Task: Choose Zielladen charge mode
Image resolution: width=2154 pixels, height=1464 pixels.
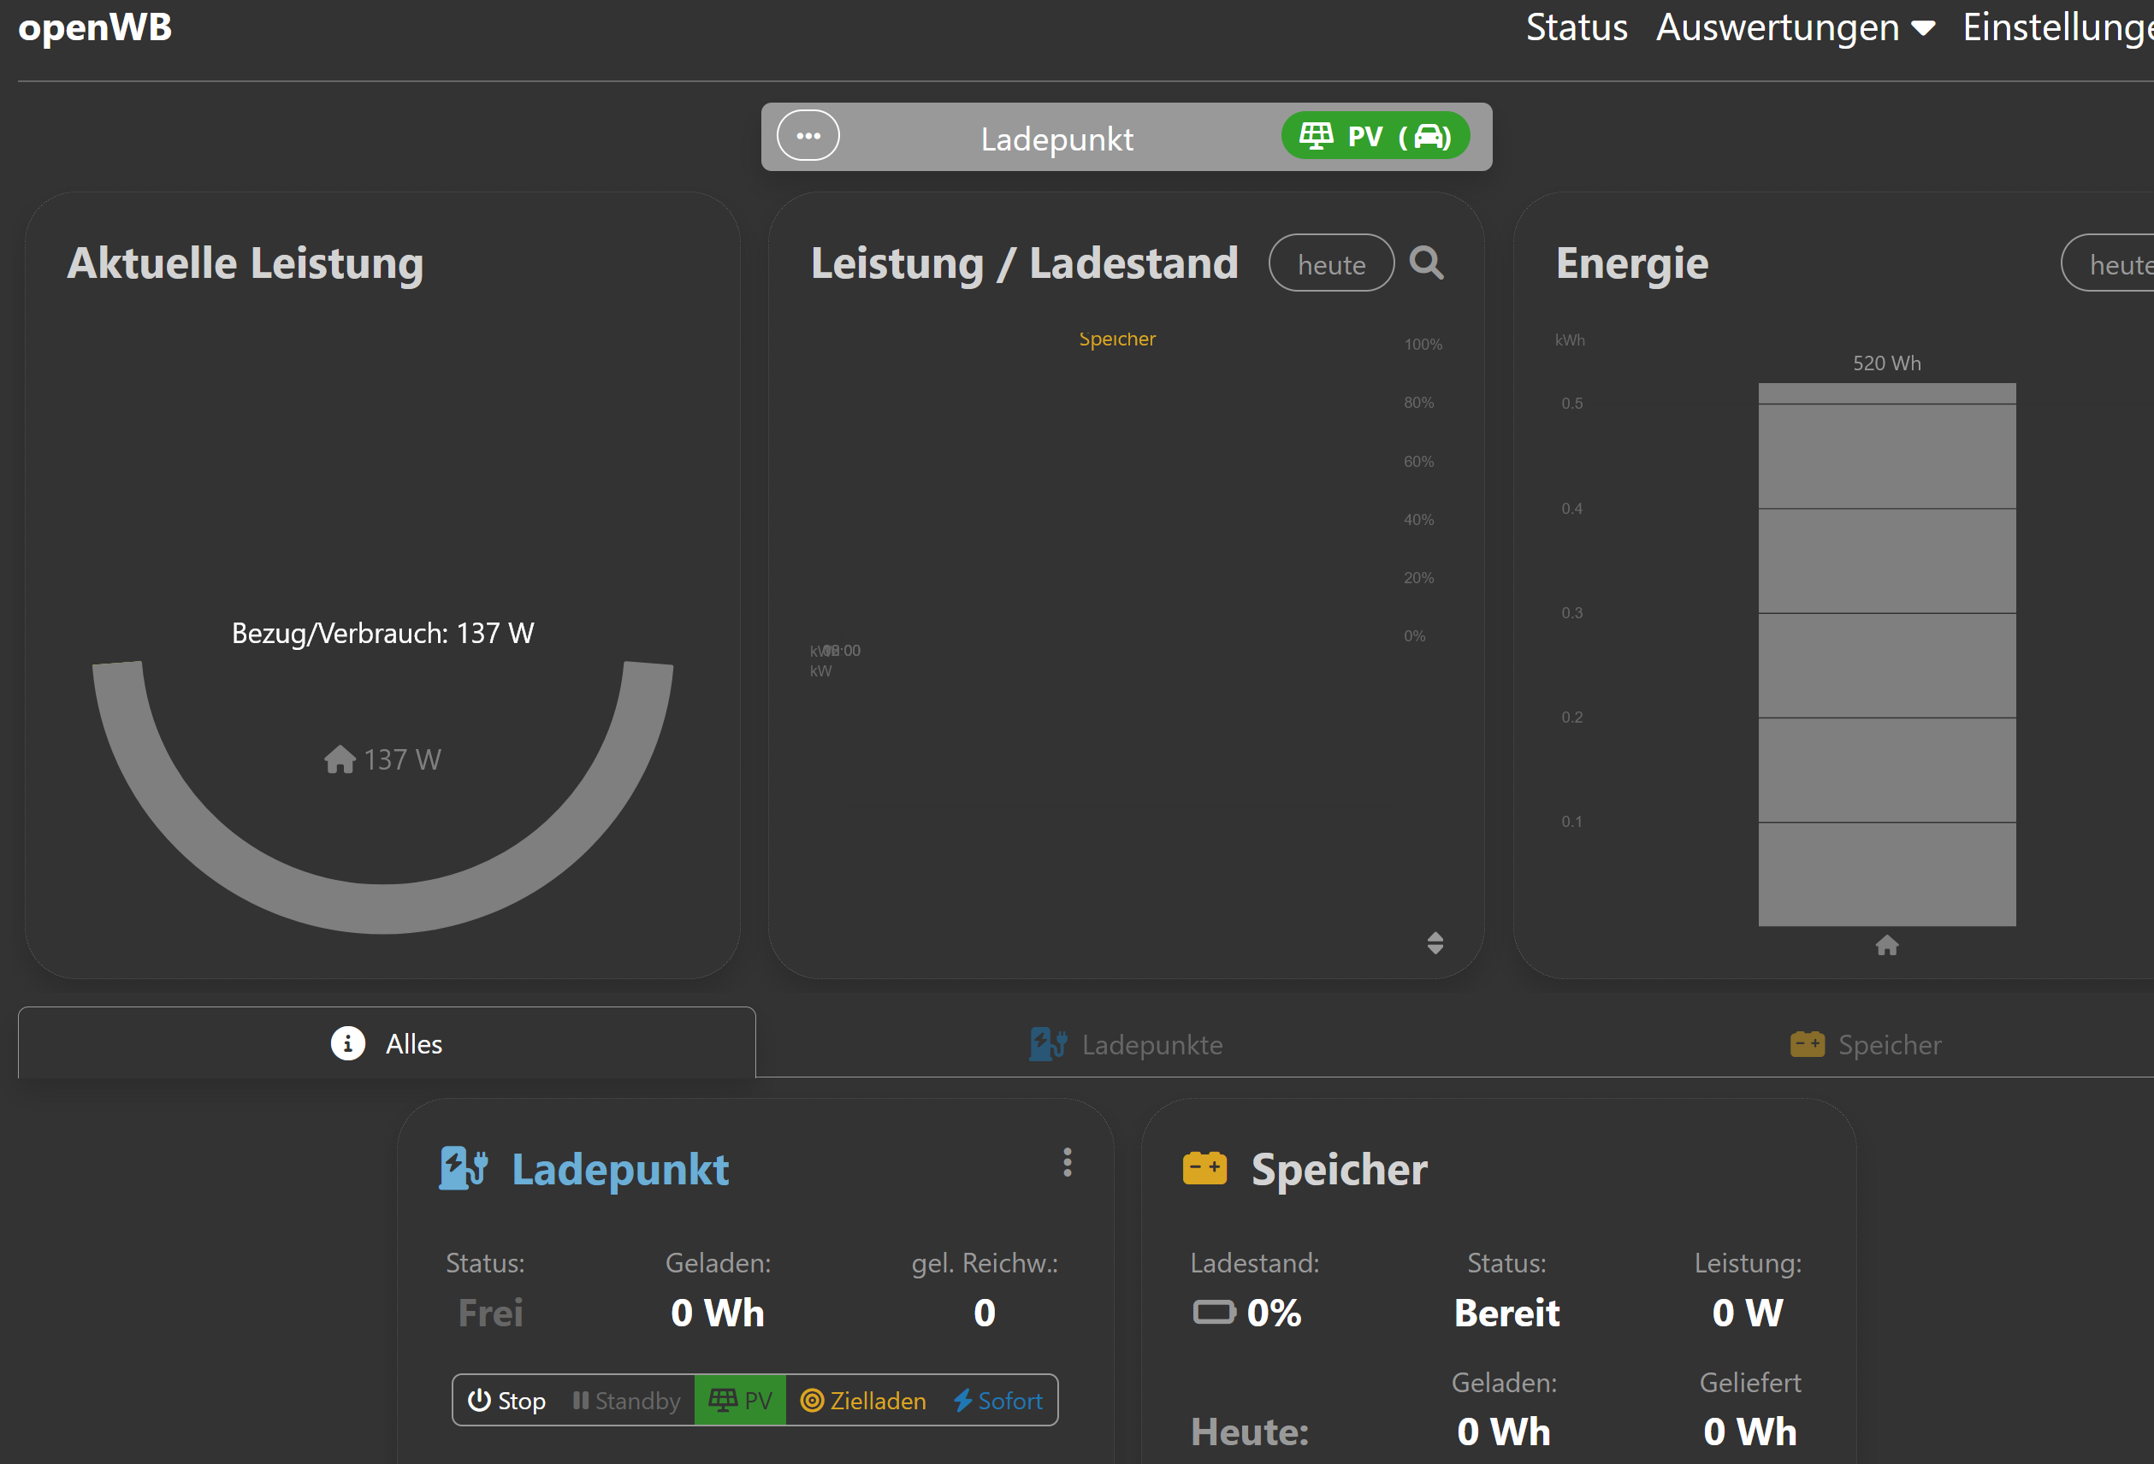Action: point(863,1400)
